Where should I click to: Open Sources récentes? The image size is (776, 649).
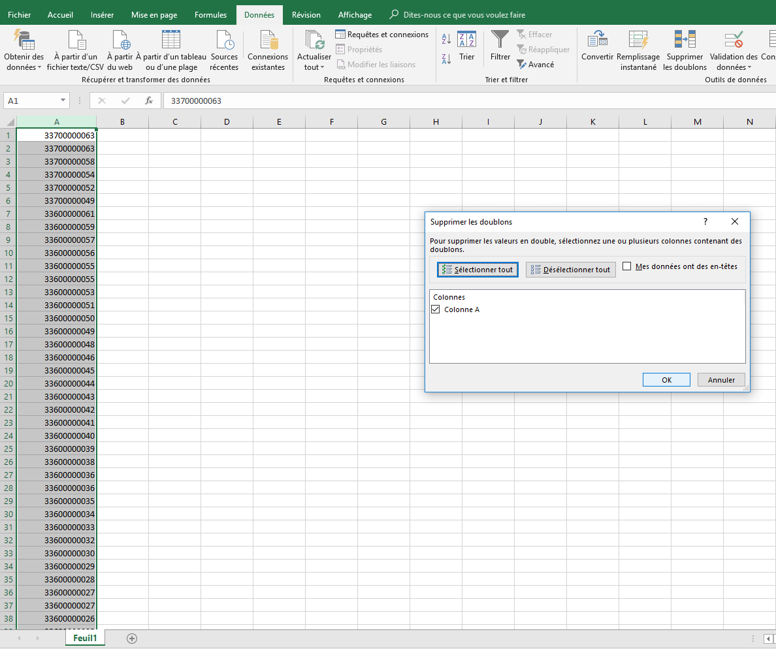(x=224, y=50)
